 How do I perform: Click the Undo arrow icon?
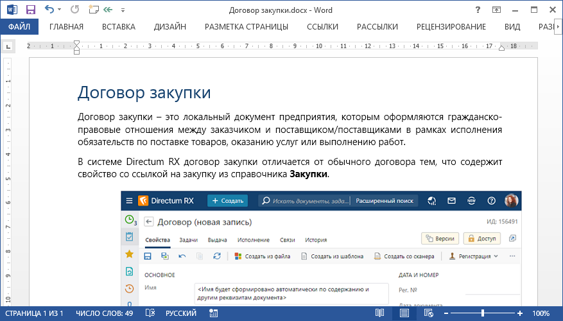point(49,10)
